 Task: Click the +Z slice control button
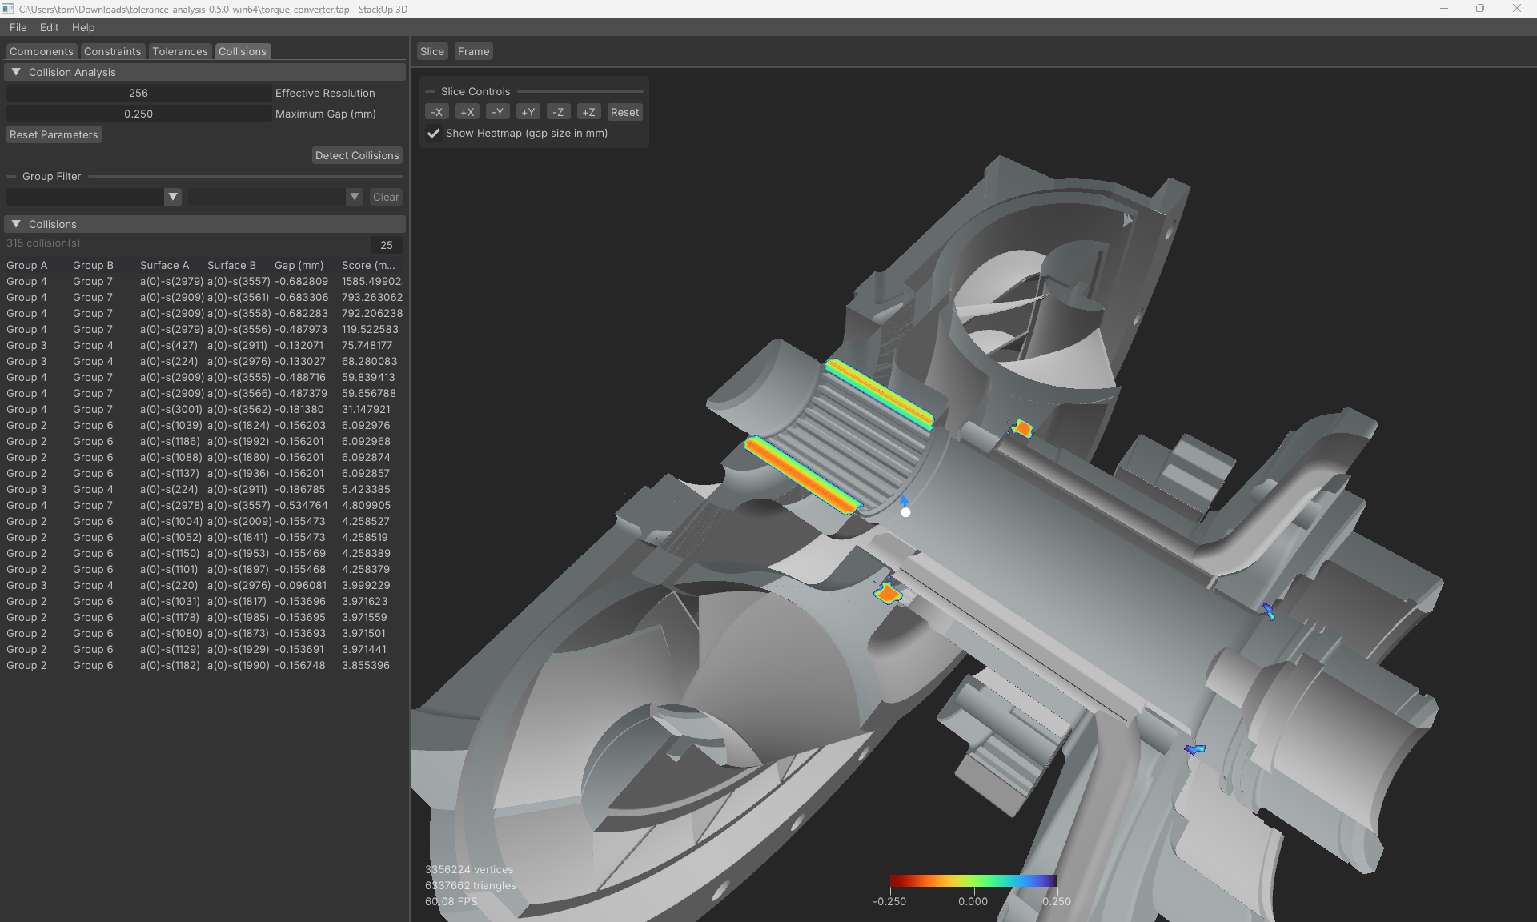588,111
